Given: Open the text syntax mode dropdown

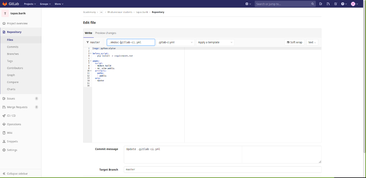Looking at the screenshot, I should 312,42.
